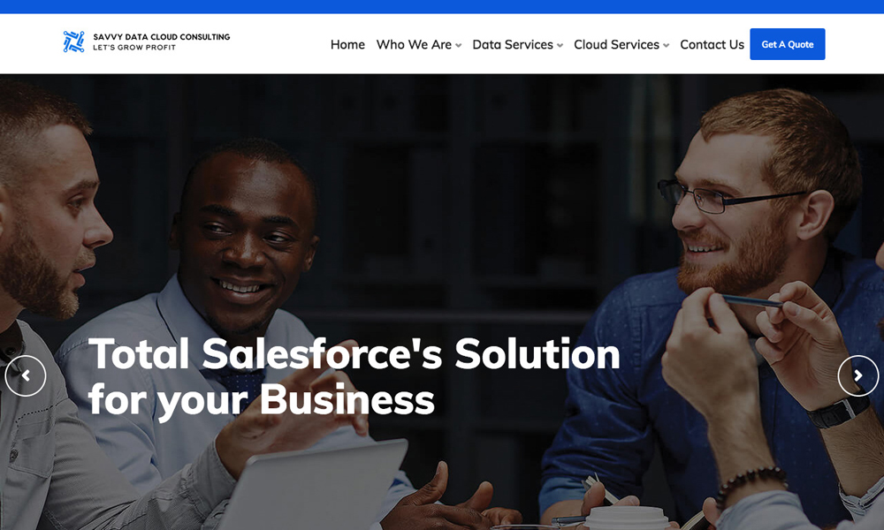This screenshot has height=530, width=884.
Task: Select the Data Services menu label
Action: (x=513, y=44)
